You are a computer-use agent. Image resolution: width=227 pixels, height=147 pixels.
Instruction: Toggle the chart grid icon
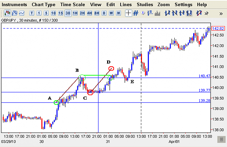135,13
